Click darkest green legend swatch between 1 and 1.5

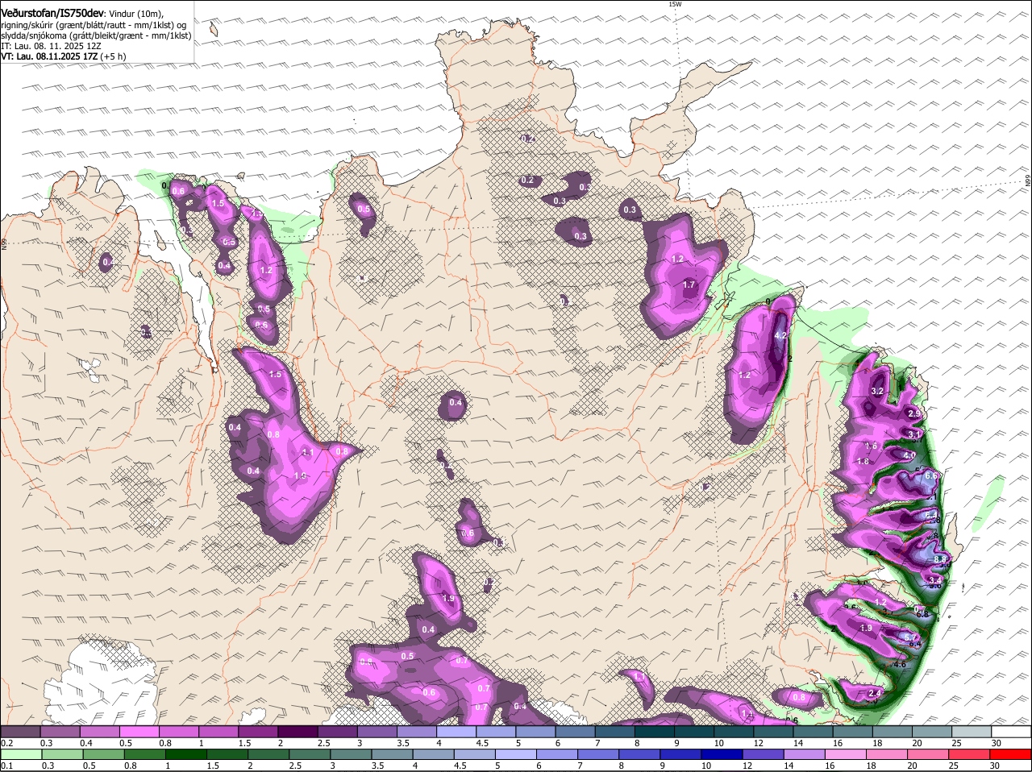click(186, 754)
